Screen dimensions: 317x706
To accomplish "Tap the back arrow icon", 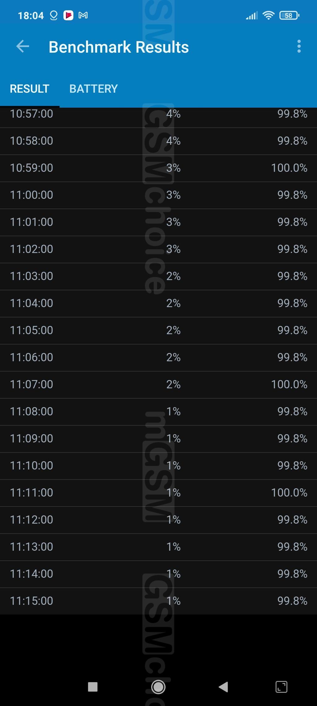I will pyautogui.click(x=23, y=47).
